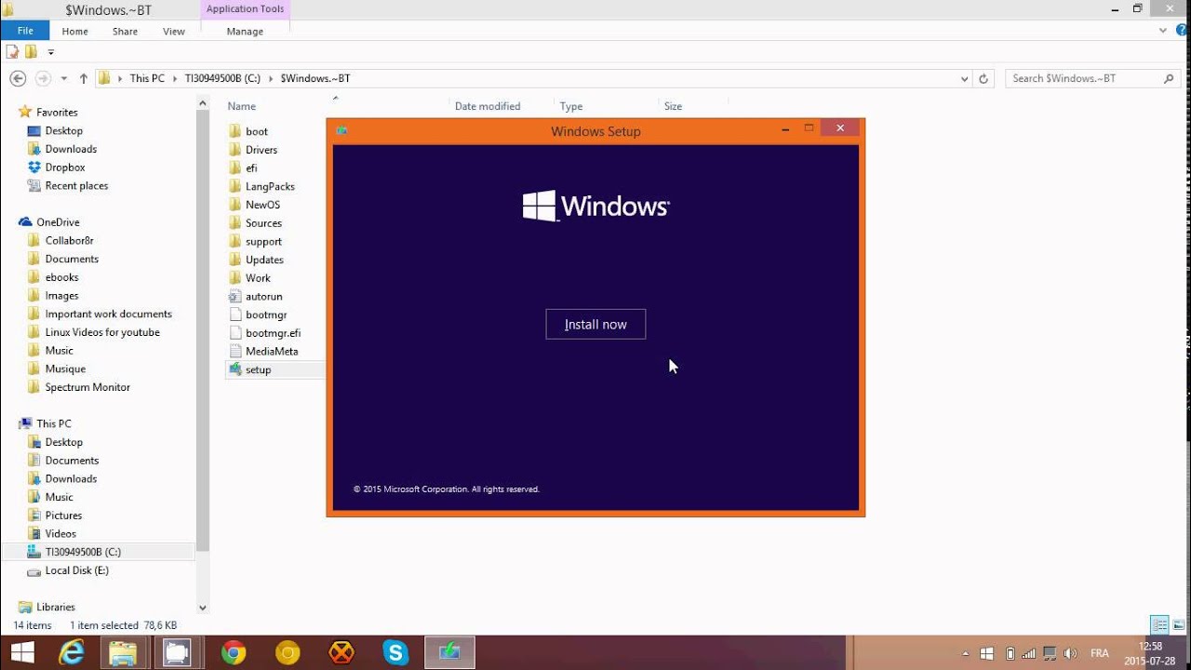
Task: Launch Google Chrome from taskbar
Action: click(234, 652)
